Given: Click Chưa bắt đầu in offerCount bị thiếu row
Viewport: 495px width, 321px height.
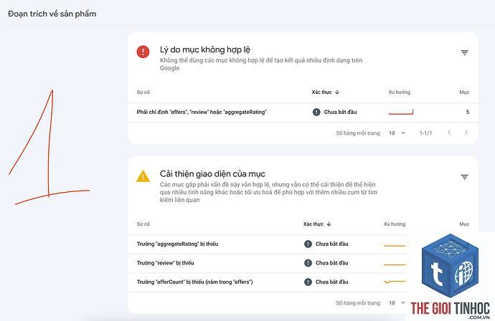Looking at the screenshot, I should [331, 282].
